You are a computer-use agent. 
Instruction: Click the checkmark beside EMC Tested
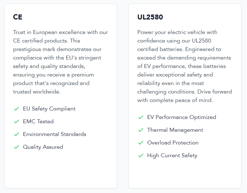[17, 121]
